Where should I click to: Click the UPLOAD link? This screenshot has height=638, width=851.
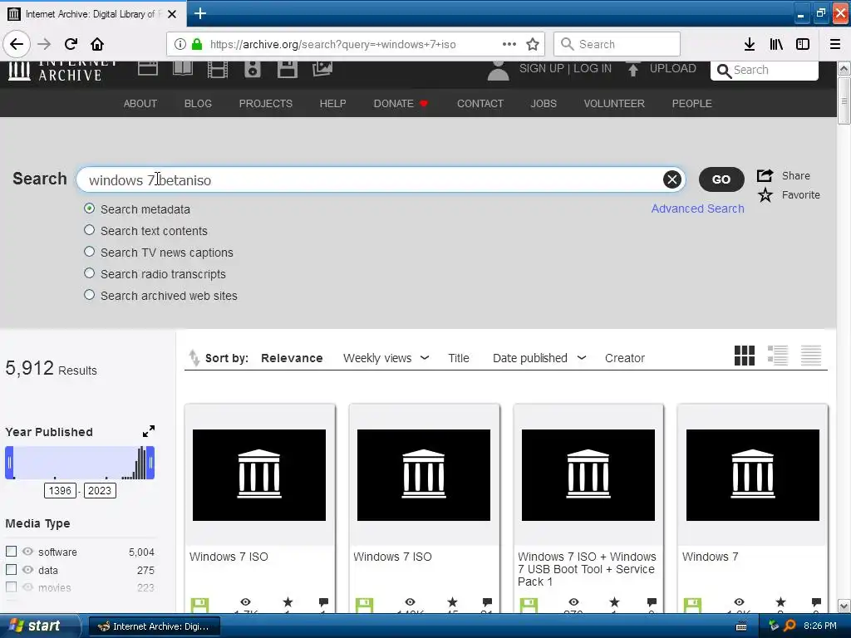point(673,68)
